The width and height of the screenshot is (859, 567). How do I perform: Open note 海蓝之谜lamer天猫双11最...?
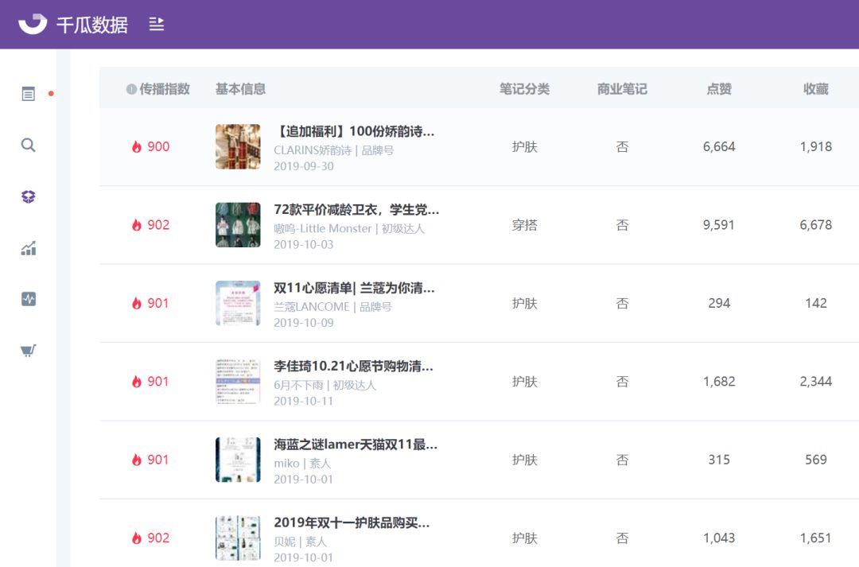point(356,445)
